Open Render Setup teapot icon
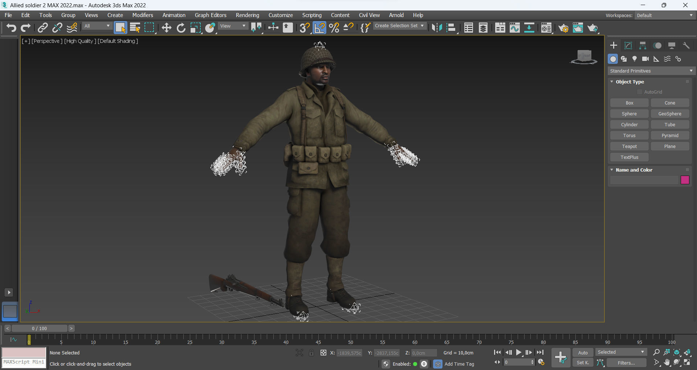697x370 pixels. click(563, 28)
